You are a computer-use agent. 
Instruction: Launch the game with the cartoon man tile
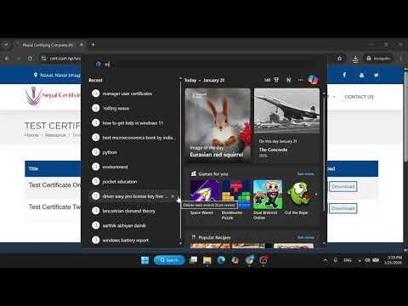268,200
